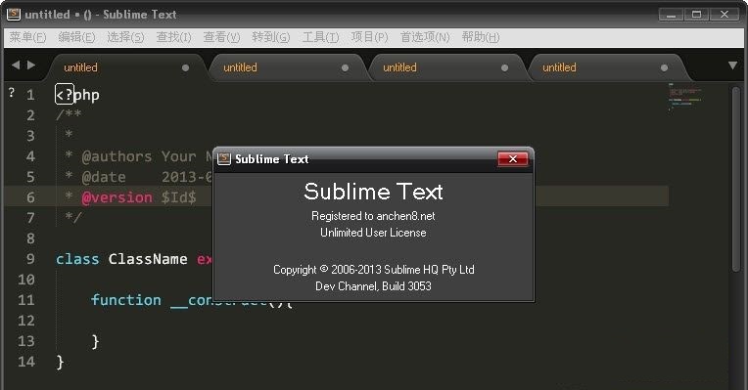Click the vertical scrollbar thumb of editor
The height and width of the screenshot is (390, 748).
click(x=736, y=180)
